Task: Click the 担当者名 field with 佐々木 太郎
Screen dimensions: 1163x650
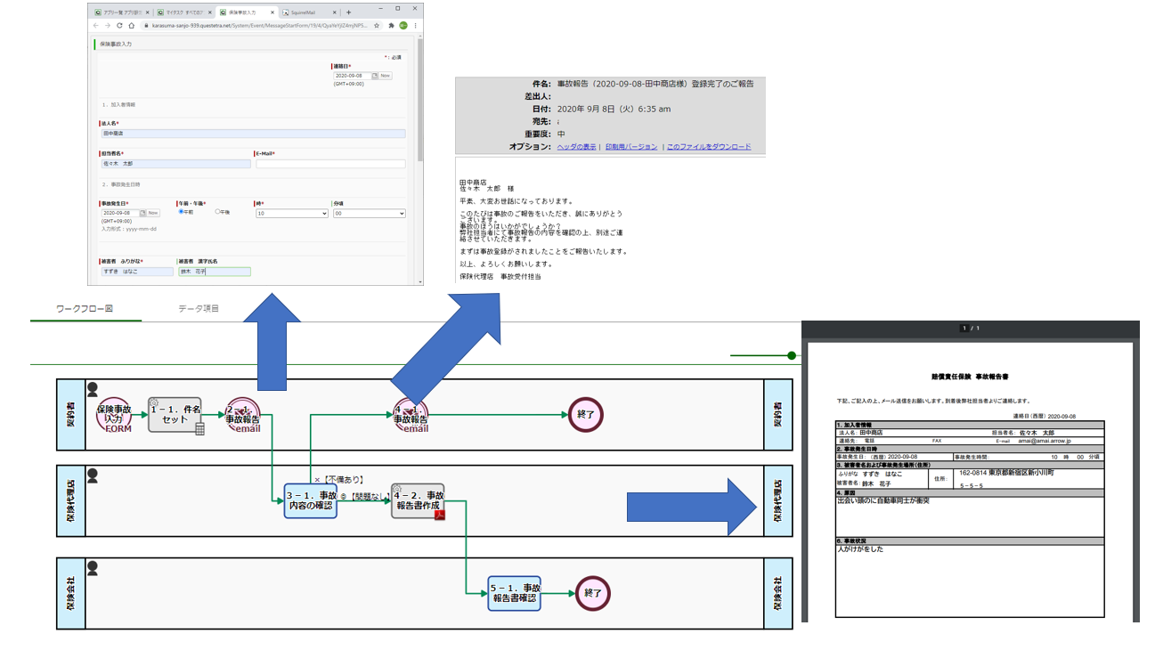Action: click(175, 164)
